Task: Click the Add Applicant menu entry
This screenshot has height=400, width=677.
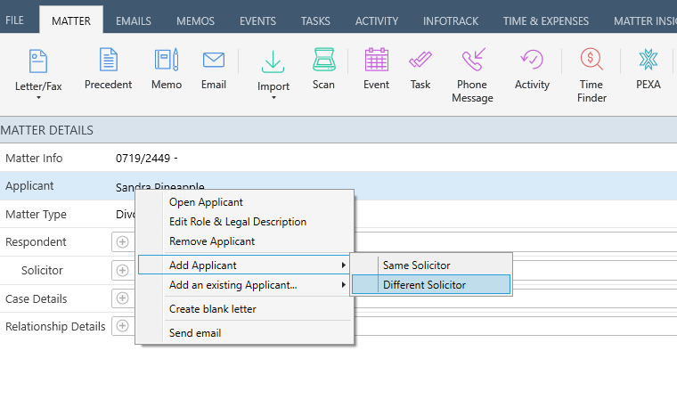Action: click(x=244, y=265)
